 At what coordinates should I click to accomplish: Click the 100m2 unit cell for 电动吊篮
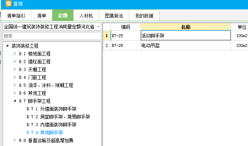pyautogui.click(x=239, y=45)
